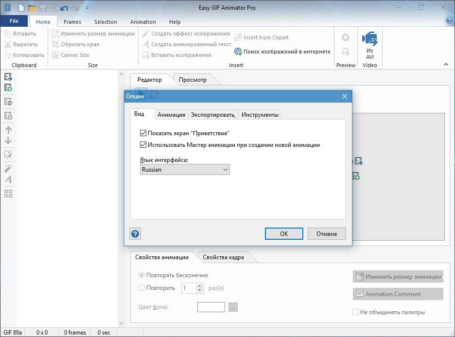The width and height of the screenshot is (455, 337).
Task: Open file using the folder icon
Action: coord(32,8)
